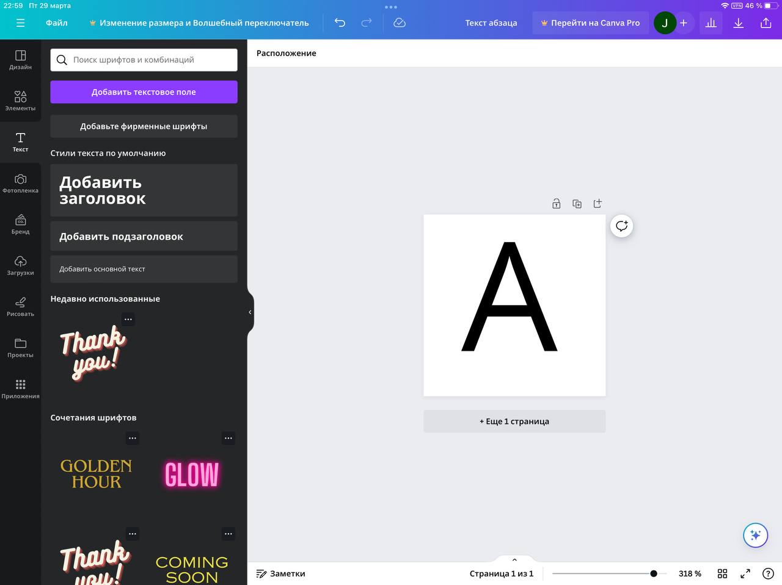Open the Расположение tab
Viewport: 782px width, 585px height.
[287, 53]
